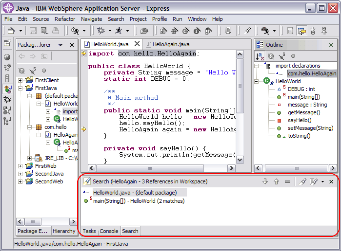Select sayHello() in the Outline view
The height and width of the screenshot is (251, 341).
(300, 120)
